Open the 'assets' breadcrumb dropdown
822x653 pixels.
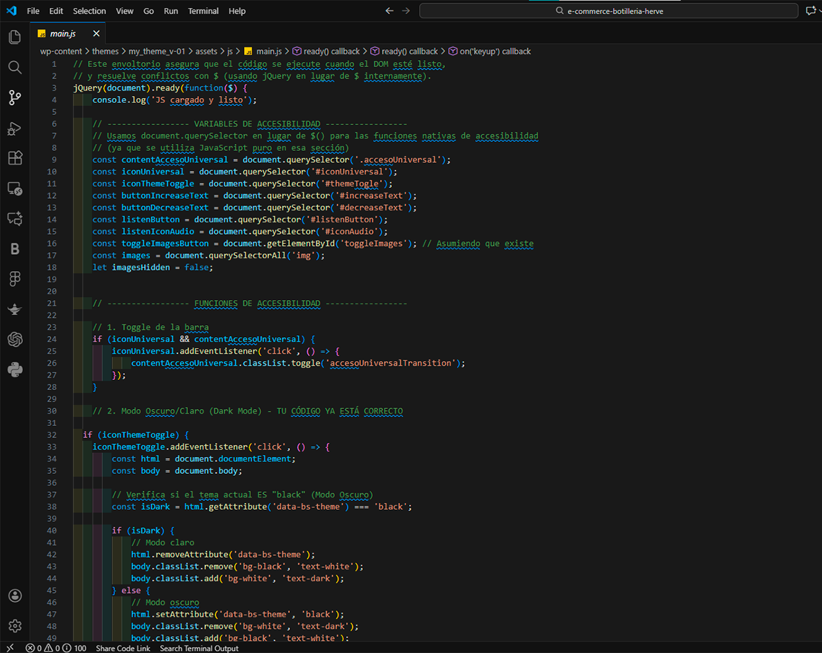[206, 51]
